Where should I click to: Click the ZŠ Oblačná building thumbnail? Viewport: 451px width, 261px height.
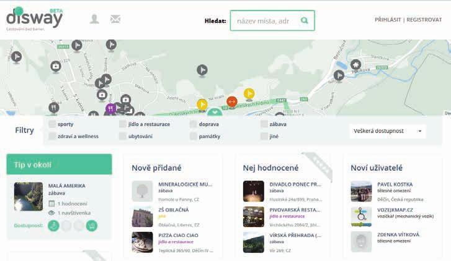pos(143,217)
